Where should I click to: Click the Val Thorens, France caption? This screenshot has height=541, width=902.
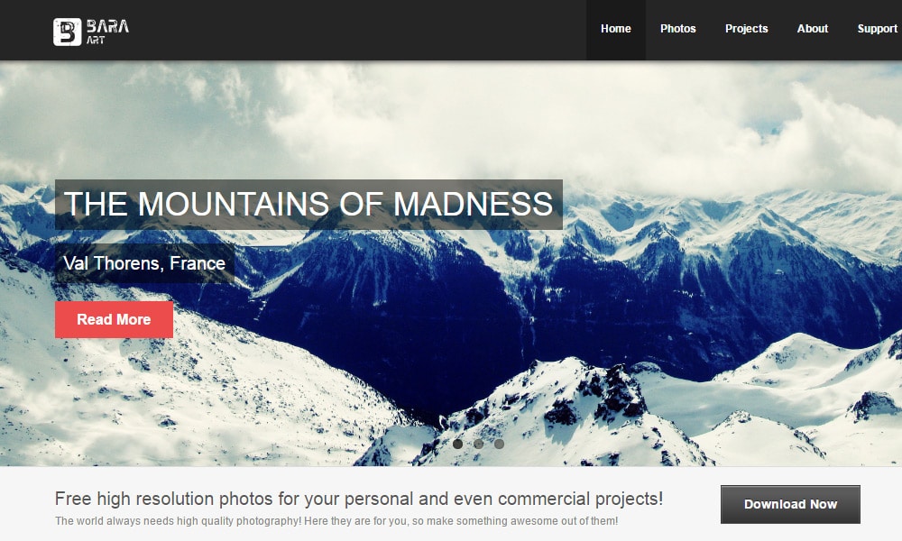144,263
